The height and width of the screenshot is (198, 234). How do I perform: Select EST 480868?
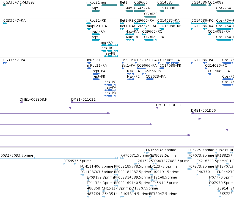(93, 188)
